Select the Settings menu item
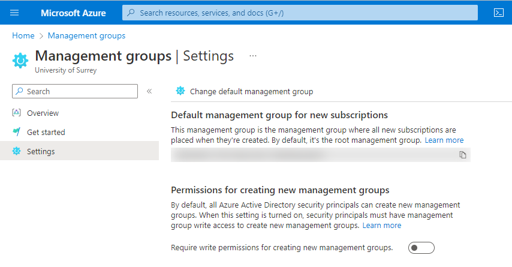Viewport: 512px width, 267px height. pyautogui.click(x=79, y=151)
